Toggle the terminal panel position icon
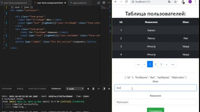Screen dimensions: 200x112 104,89
